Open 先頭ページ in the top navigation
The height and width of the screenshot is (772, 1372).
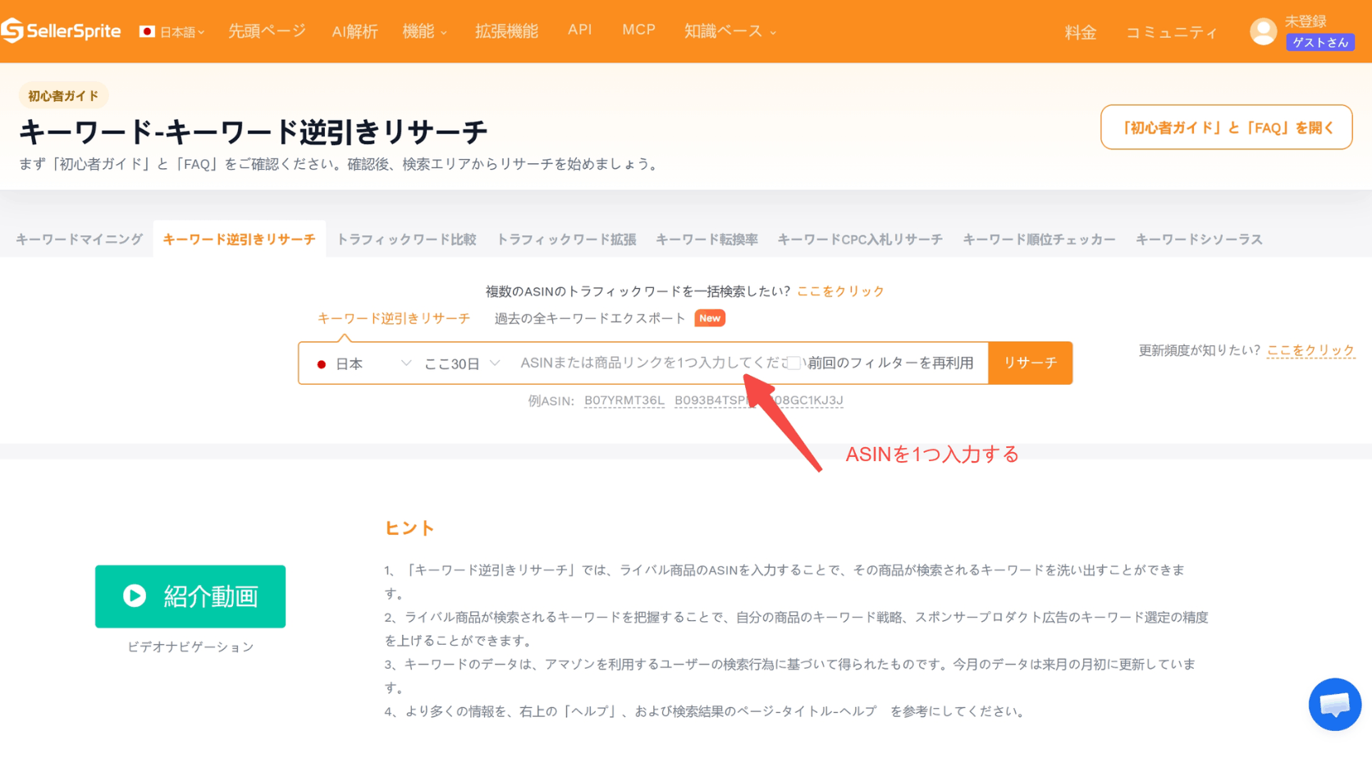[267, 31]
